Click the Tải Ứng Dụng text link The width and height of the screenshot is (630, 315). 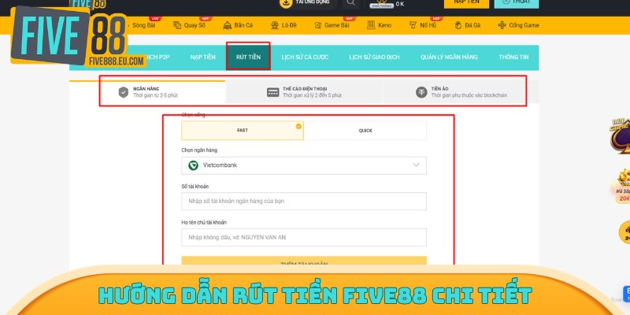click(313, 2)
